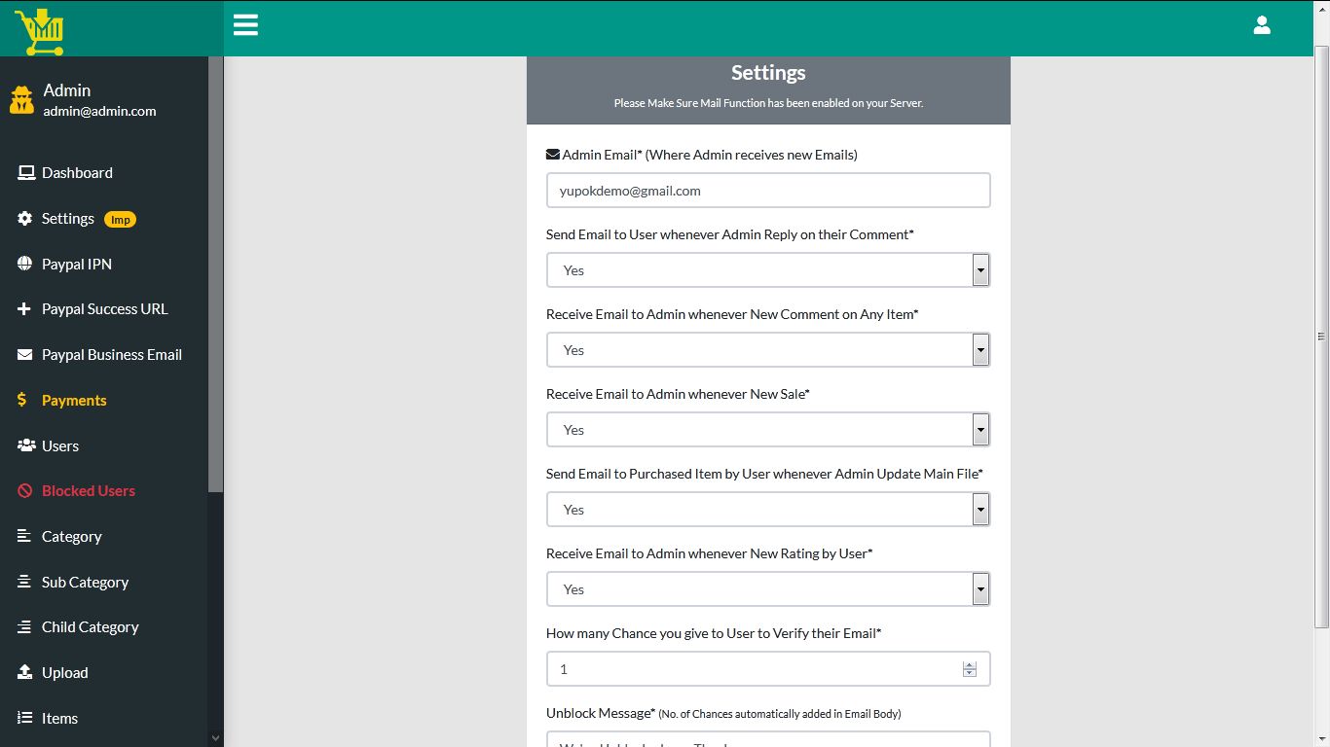The width and height of the screenshot is (1330, 747).
Task: Click the Admin Email input field
Action: tap(768, 190)
